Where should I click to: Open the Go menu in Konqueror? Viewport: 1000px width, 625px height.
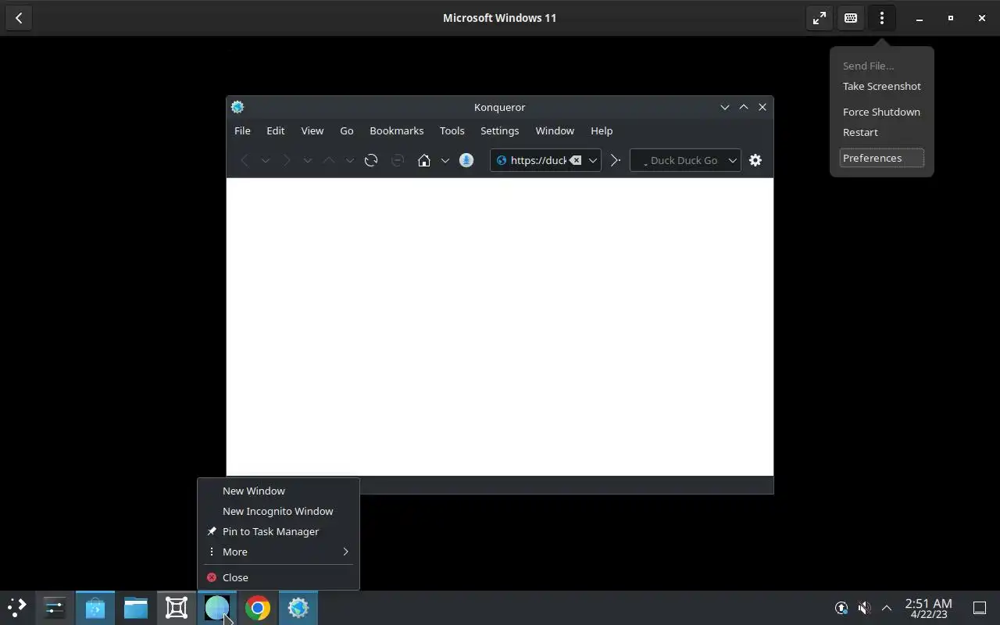click(347, 130)
